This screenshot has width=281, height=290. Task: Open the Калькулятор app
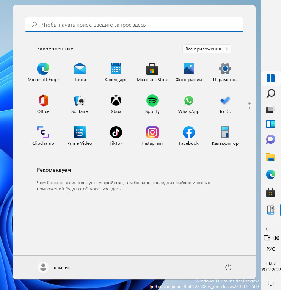tap(225, 136)
